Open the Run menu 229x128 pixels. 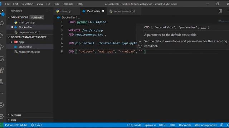click(56, 4)
